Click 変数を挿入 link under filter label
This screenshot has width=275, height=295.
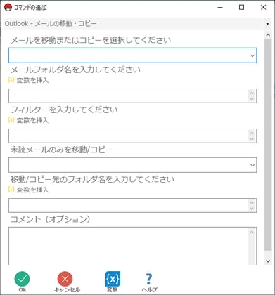pyautogui.click(x=32, y=120)
